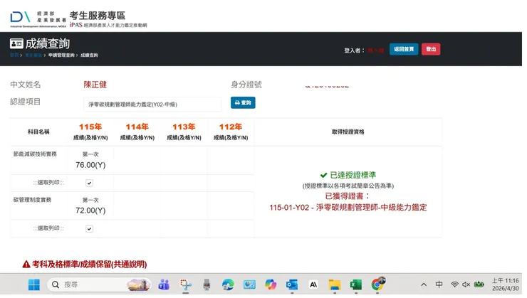Click the subject 碳管理制度實務

pyautogui.click(x=32, y=200)
